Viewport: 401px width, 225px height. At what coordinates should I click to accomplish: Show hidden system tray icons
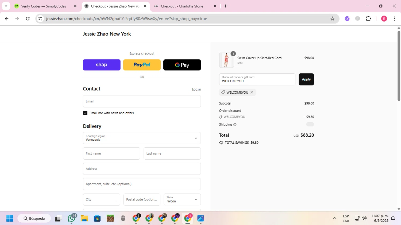335,218
